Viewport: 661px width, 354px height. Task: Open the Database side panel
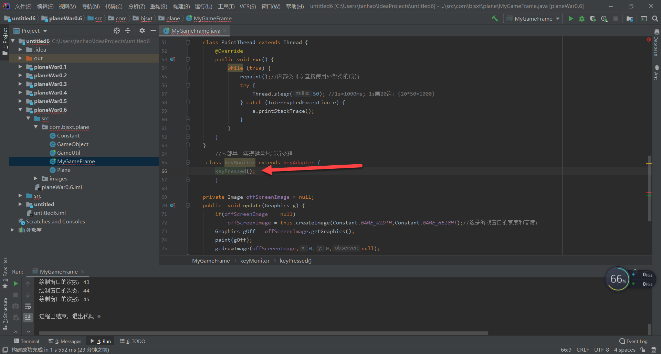[x=656, y=43]
